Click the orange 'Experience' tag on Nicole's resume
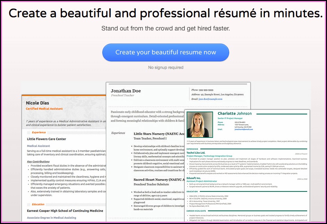The width and height of the screenshot is (327, 224). pyautogui.click(x=39, y=132)
